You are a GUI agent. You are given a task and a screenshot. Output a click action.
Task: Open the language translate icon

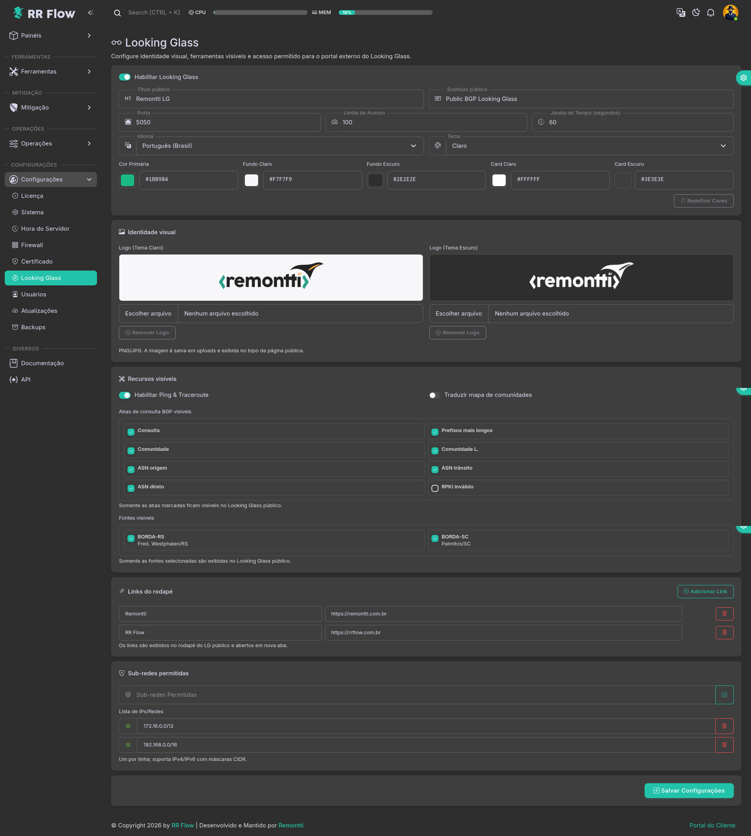681,13
